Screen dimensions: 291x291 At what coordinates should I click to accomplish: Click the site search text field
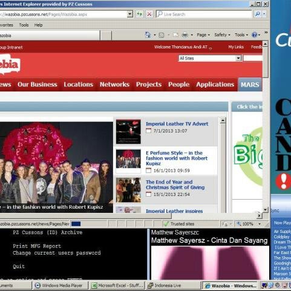(253, 58)
